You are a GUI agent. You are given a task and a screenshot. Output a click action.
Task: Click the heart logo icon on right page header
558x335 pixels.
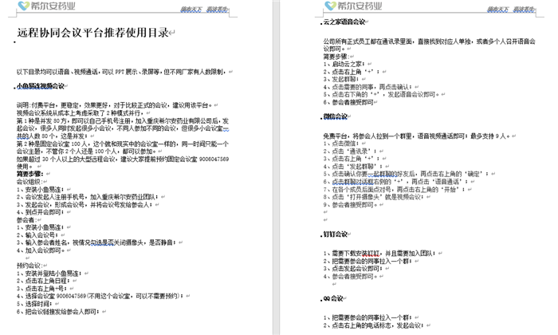click(332, 8)
